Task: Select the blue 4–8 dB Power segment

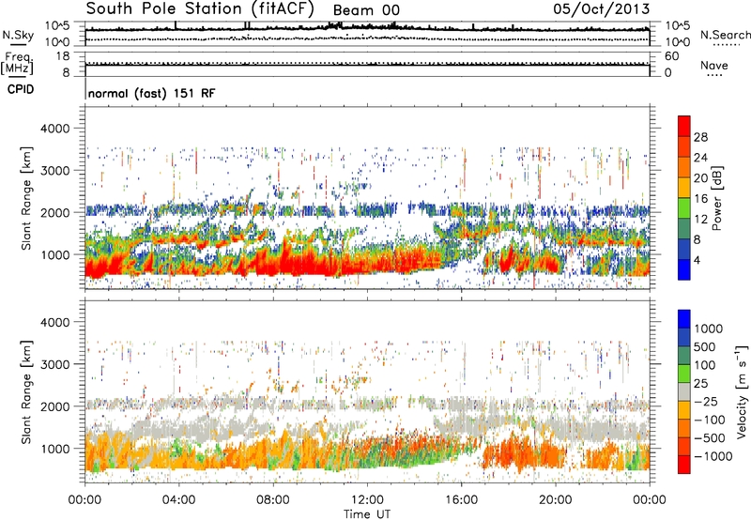Action: click(x=684, y=250)
